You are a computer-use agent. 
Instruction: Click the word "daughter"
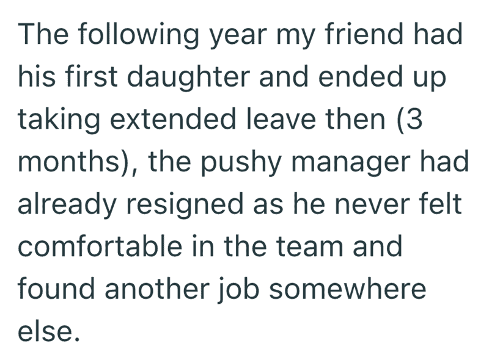click(x=188, y=78)
